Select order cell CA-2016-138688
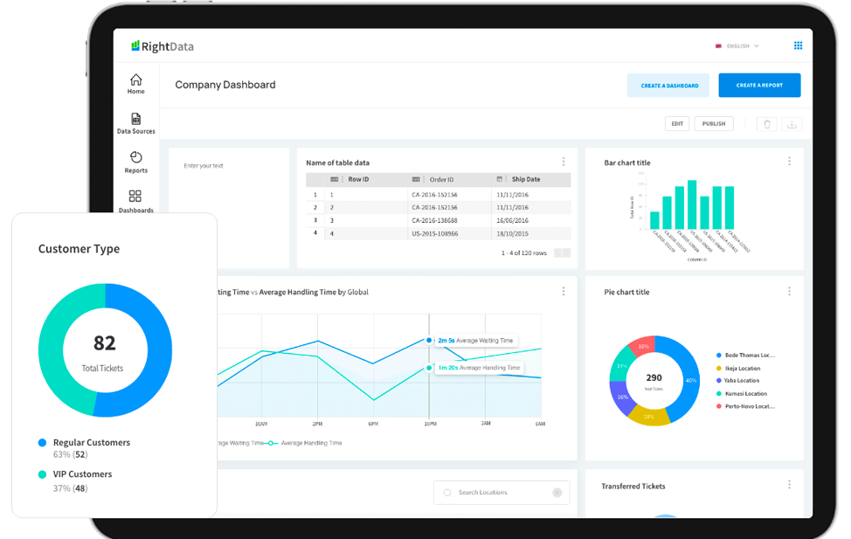 434,220
